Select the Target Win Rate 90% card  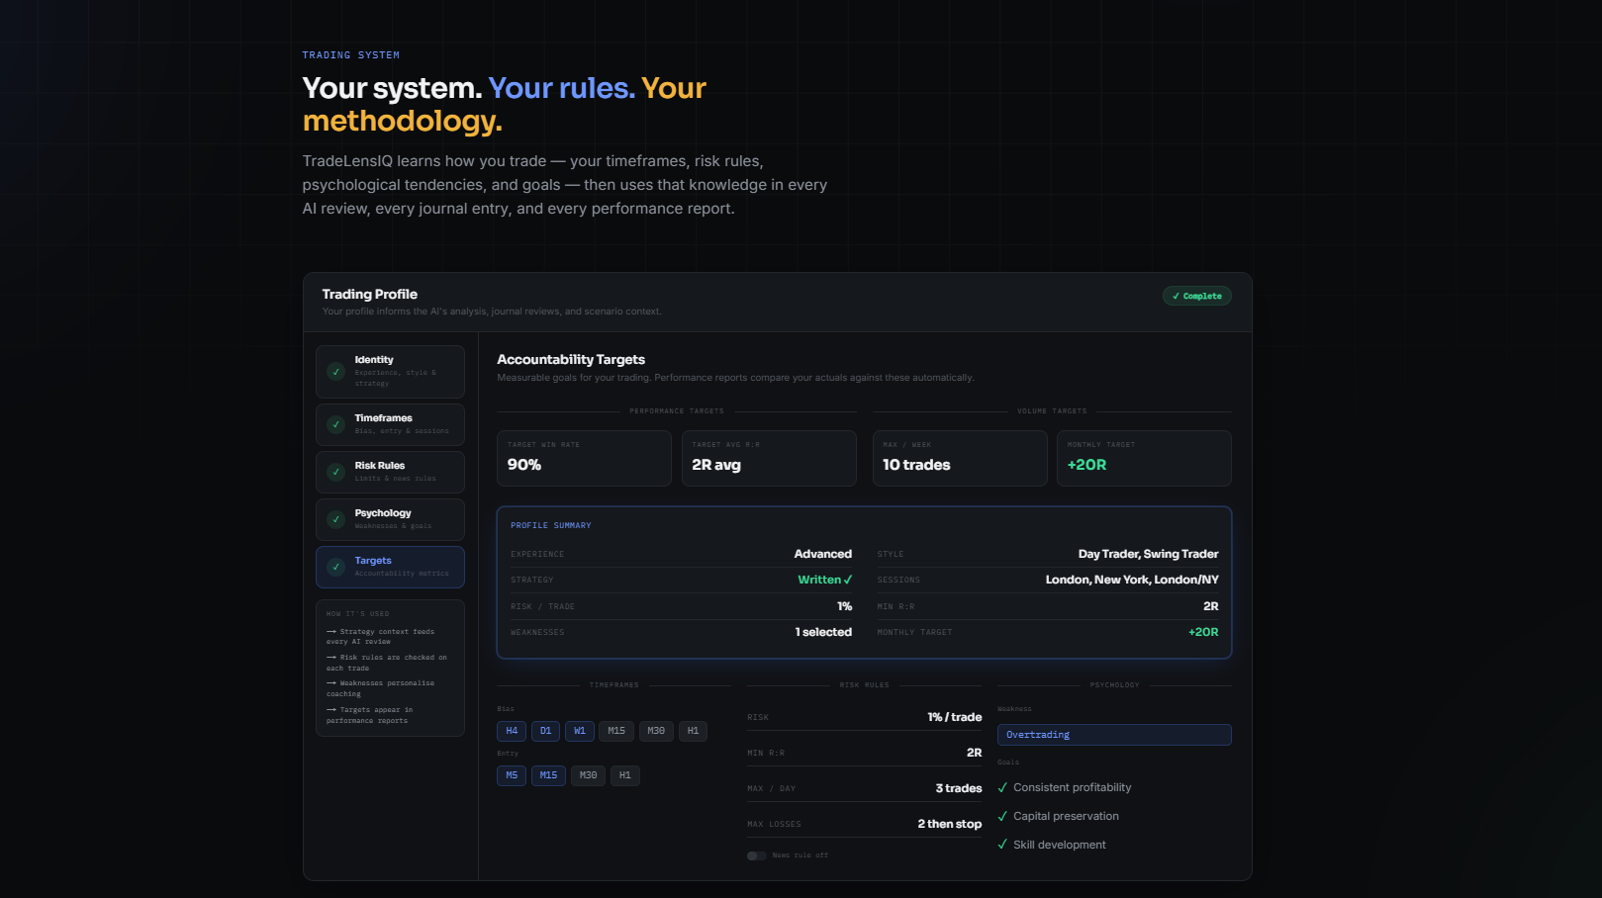(x=584, y=458)
